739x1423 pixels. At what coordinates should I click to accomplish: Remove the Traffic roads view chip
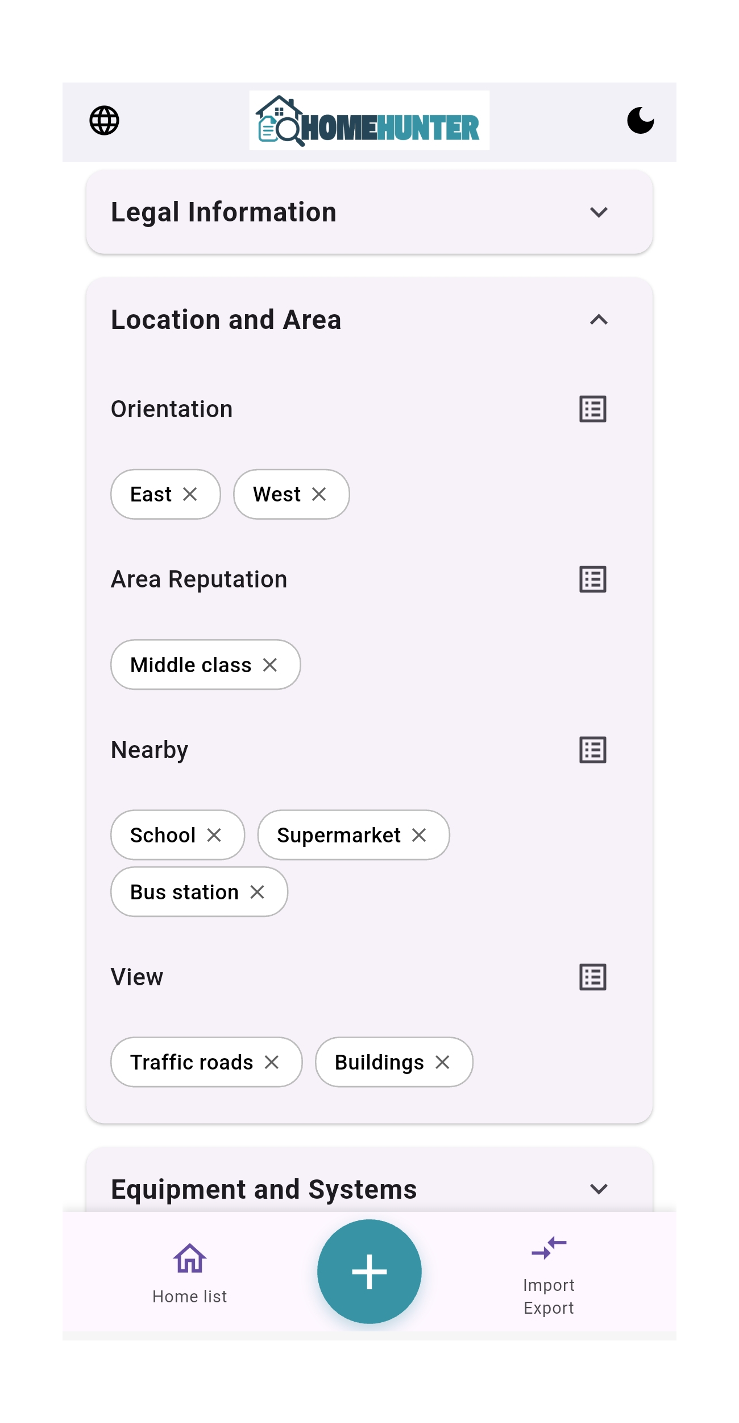tap(272, 1062)
